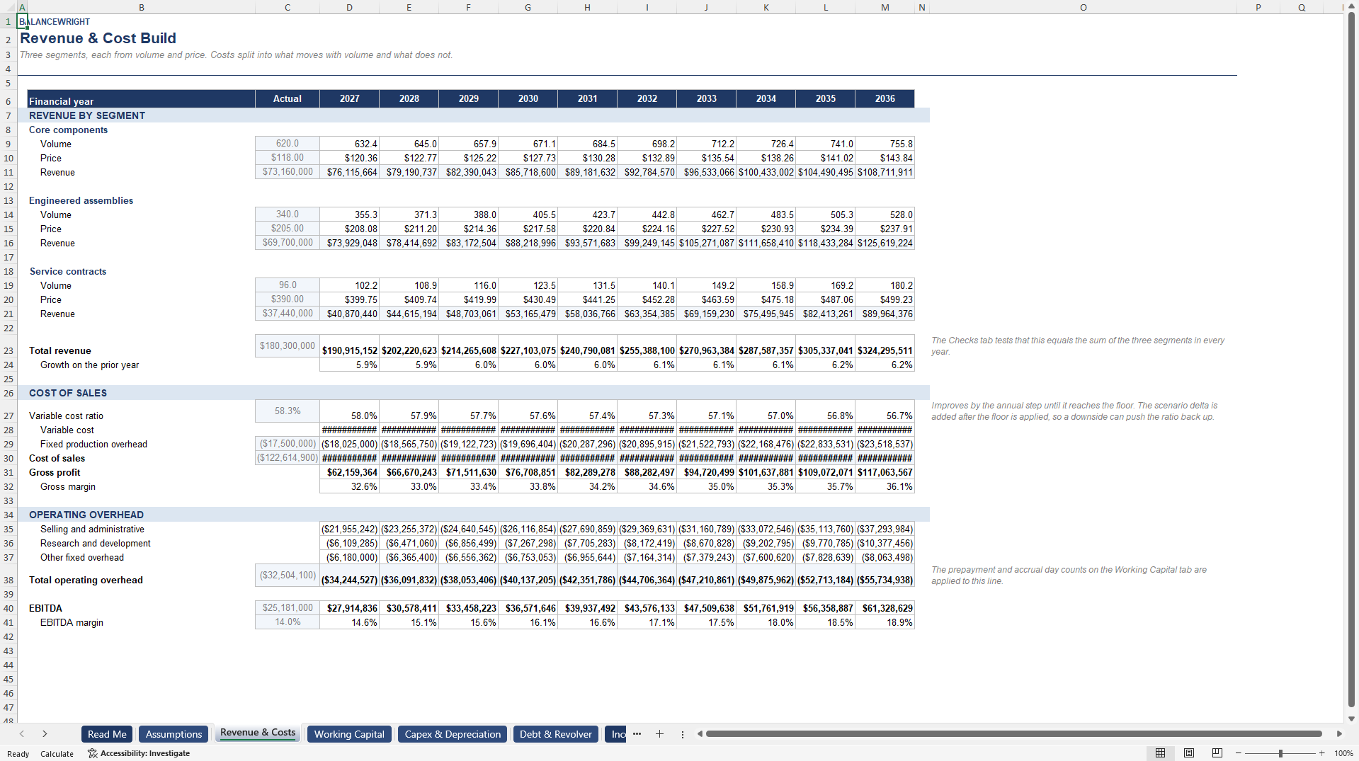Screen dimensions: 1359x761
Task: Select column O header
Action: coord(1083,7)
